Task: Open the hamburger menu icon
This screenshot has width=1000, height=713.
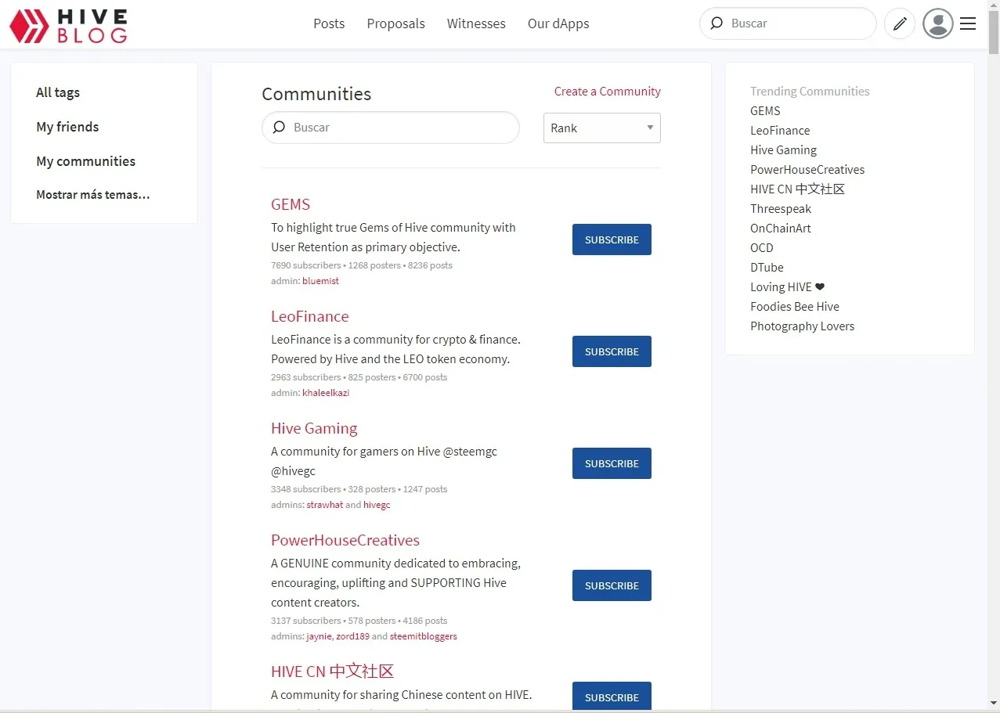Action: point(968,23)
